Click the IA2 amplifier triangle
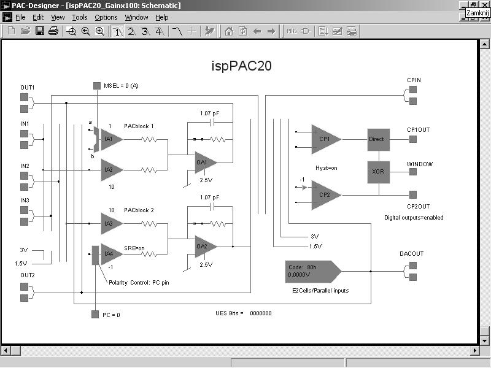The height and width of the screenshot is (368, 491). [x=112, y=170]
